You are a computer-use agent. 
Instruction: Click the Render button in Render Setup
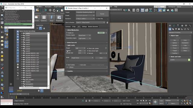tap(102, 14)
